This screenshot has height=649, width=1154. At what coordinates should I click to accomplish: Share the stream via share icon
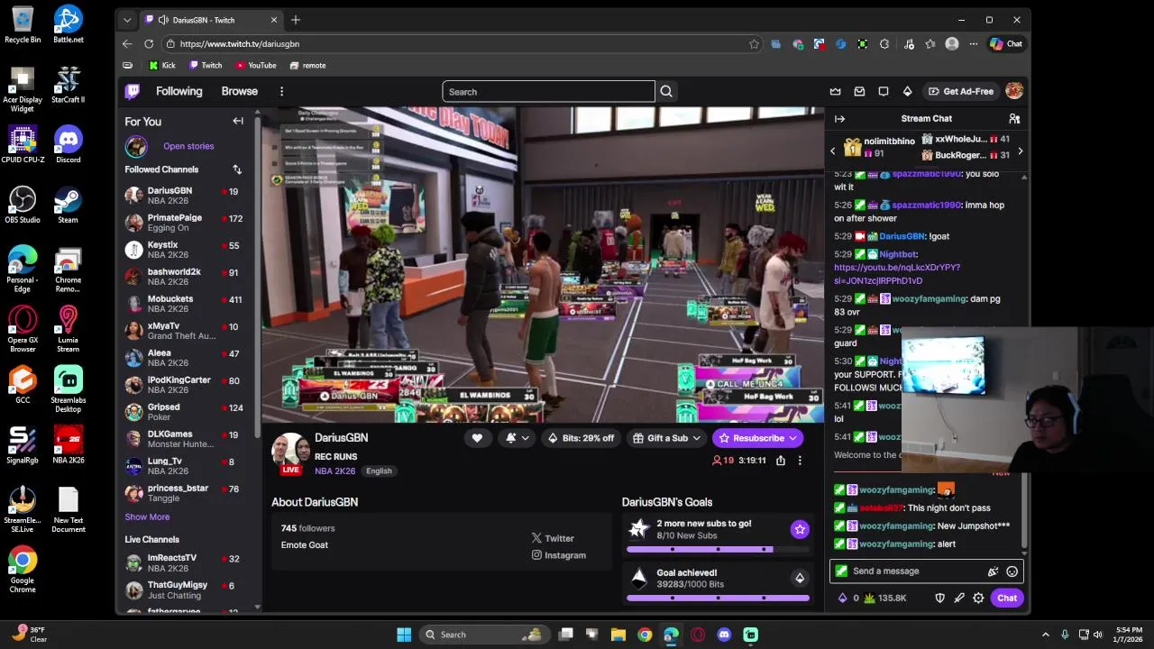[781, 461]
